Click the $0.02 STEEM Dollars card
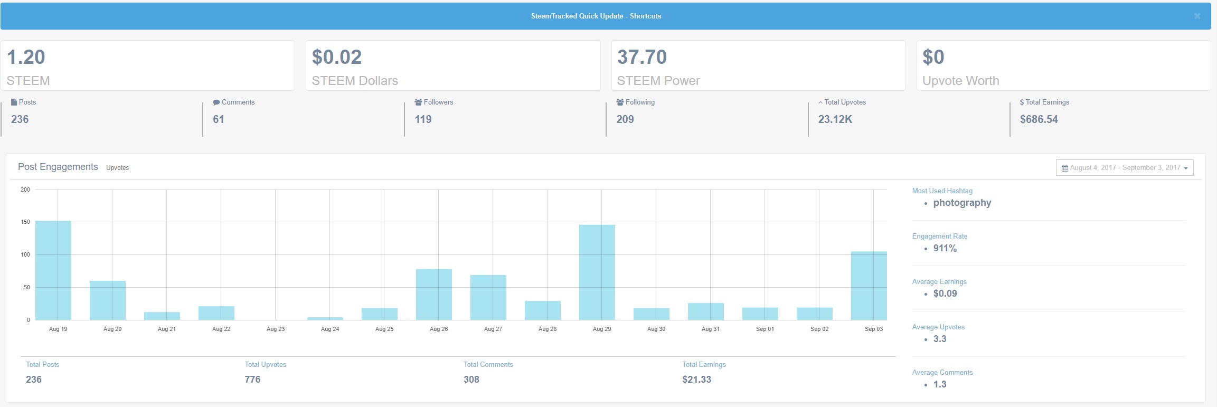Image resolution: width=1217 pixels, height=407 pixels. click(453, 65)
